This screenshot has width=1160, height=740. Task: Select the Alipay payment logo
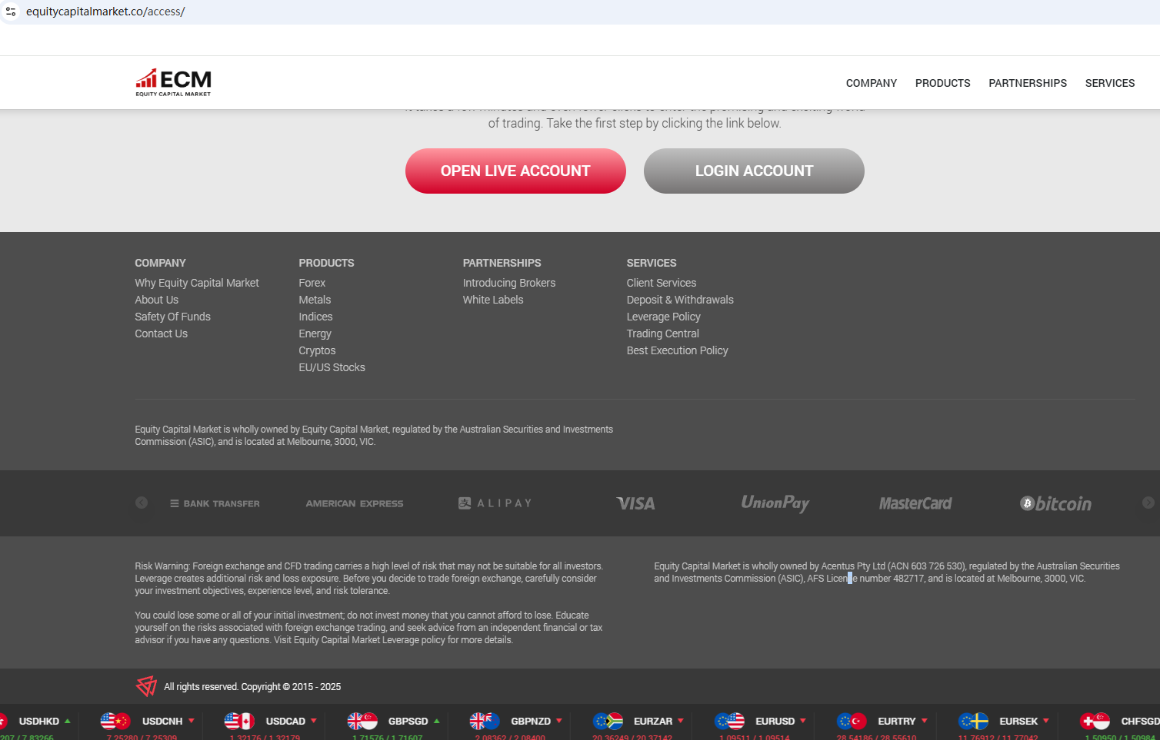[495, 503]
